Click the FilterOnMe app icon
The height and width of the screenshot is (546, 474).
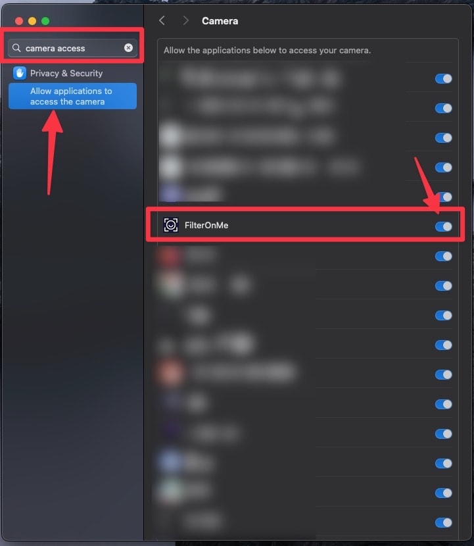click(171, 225)
